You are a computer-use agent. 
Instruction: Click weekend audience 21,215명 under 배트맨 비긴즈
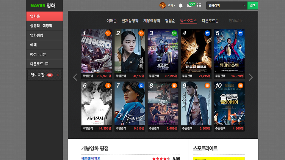[x=204, y=76]
